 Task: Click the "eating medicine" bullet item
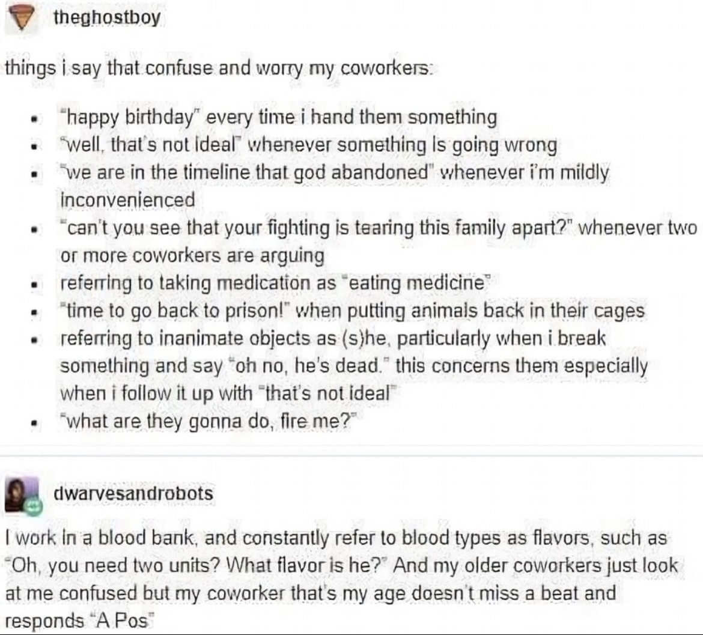(275, 283)
